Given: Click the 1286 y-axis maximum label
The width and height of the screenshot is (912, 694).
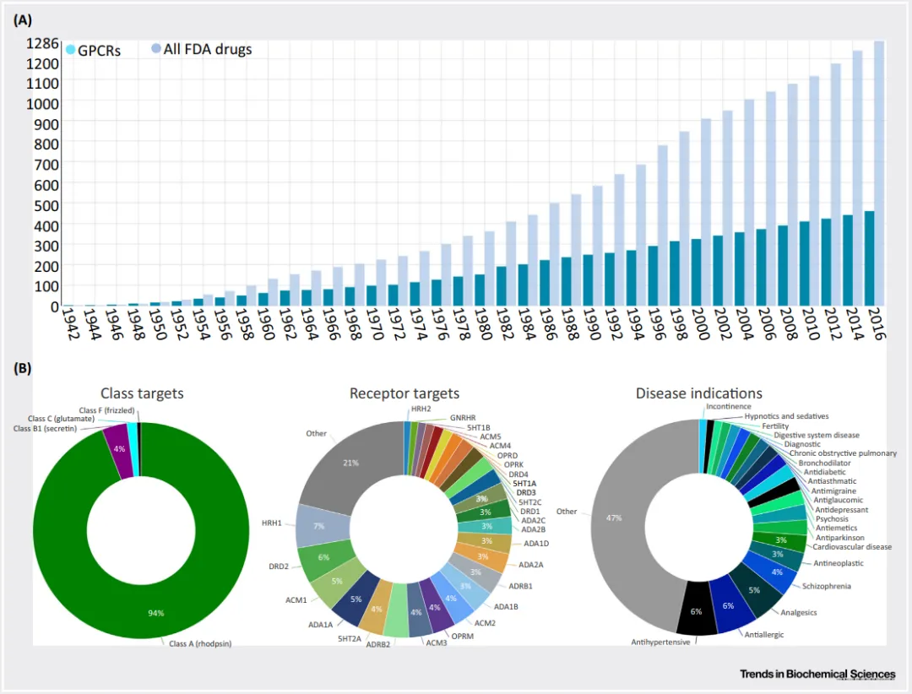Looking at the screenshot, I should [x=41, y=42].
